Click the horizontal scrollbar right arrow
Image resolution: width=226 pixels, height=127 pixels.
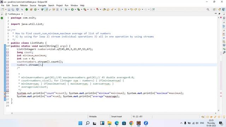point(216,113)
